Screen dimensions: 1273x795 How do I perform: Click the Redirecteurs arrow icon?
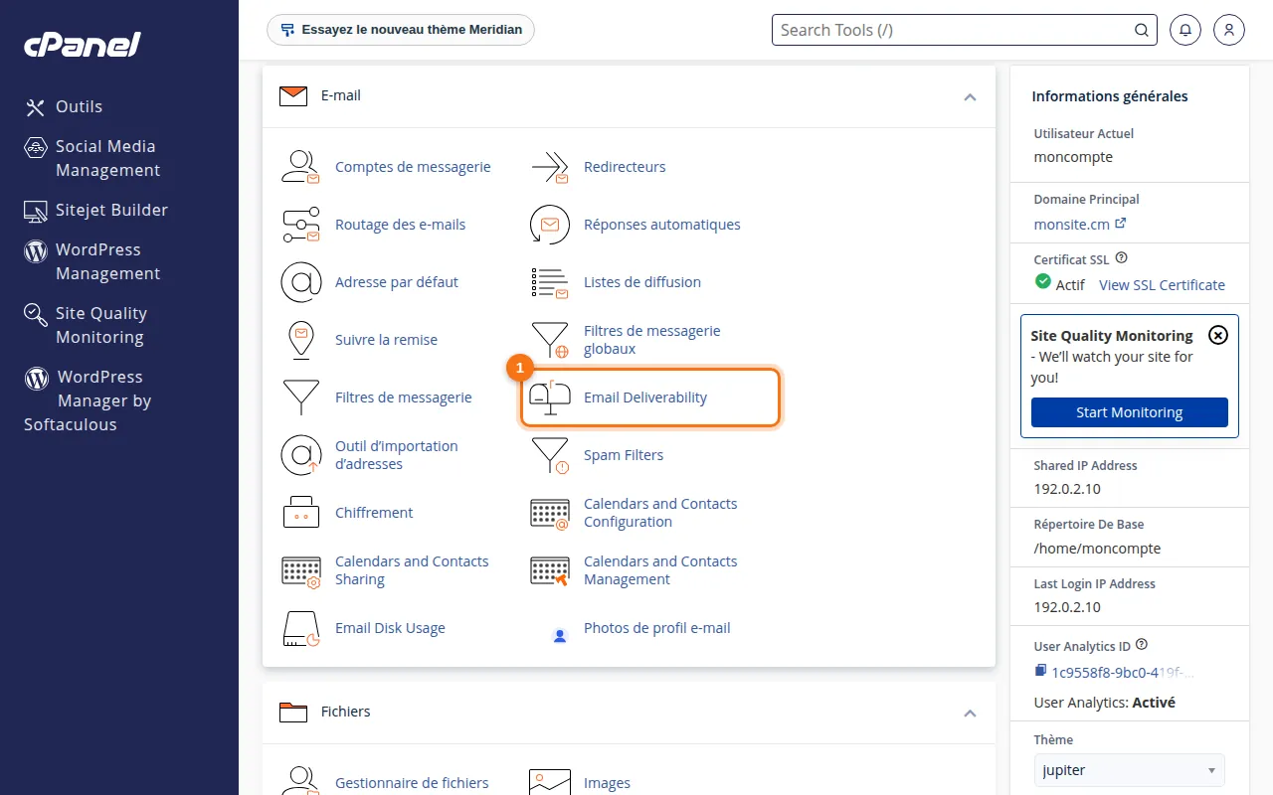(x=549, y=167)
